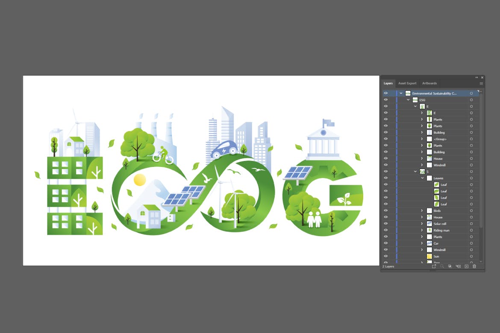Open the Make/Release Clipping Mask icon

tap(449, 266)
